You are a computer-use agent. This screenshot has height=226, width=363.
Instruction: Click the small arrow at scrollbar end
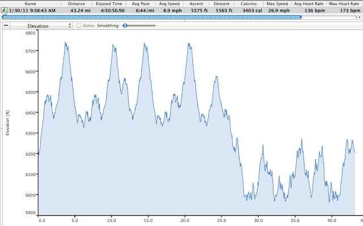pos(359,17)
